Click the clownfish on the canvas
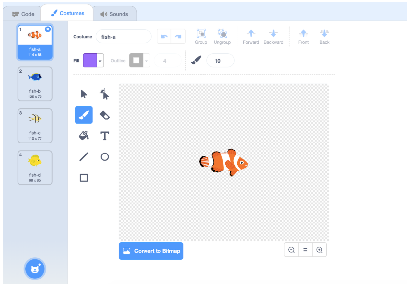This screenshot has height=285, width=409. (x=224, y=162)
